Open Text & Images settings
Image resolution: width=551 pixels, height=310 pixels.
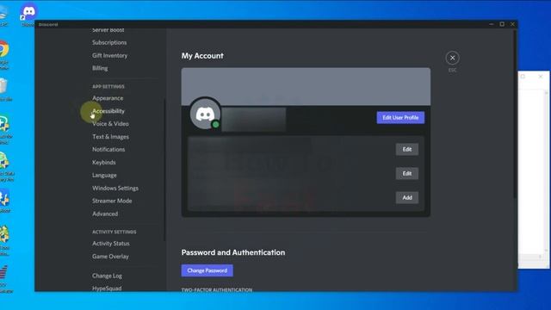(110, 137)
